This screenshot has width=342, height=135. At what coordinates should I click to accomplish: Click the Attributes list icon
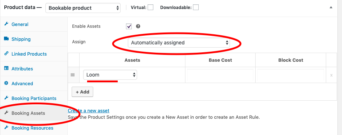[x=6, y=69]
